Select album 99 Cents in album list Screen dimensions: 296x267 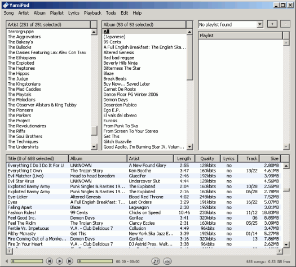click(144, 42)
